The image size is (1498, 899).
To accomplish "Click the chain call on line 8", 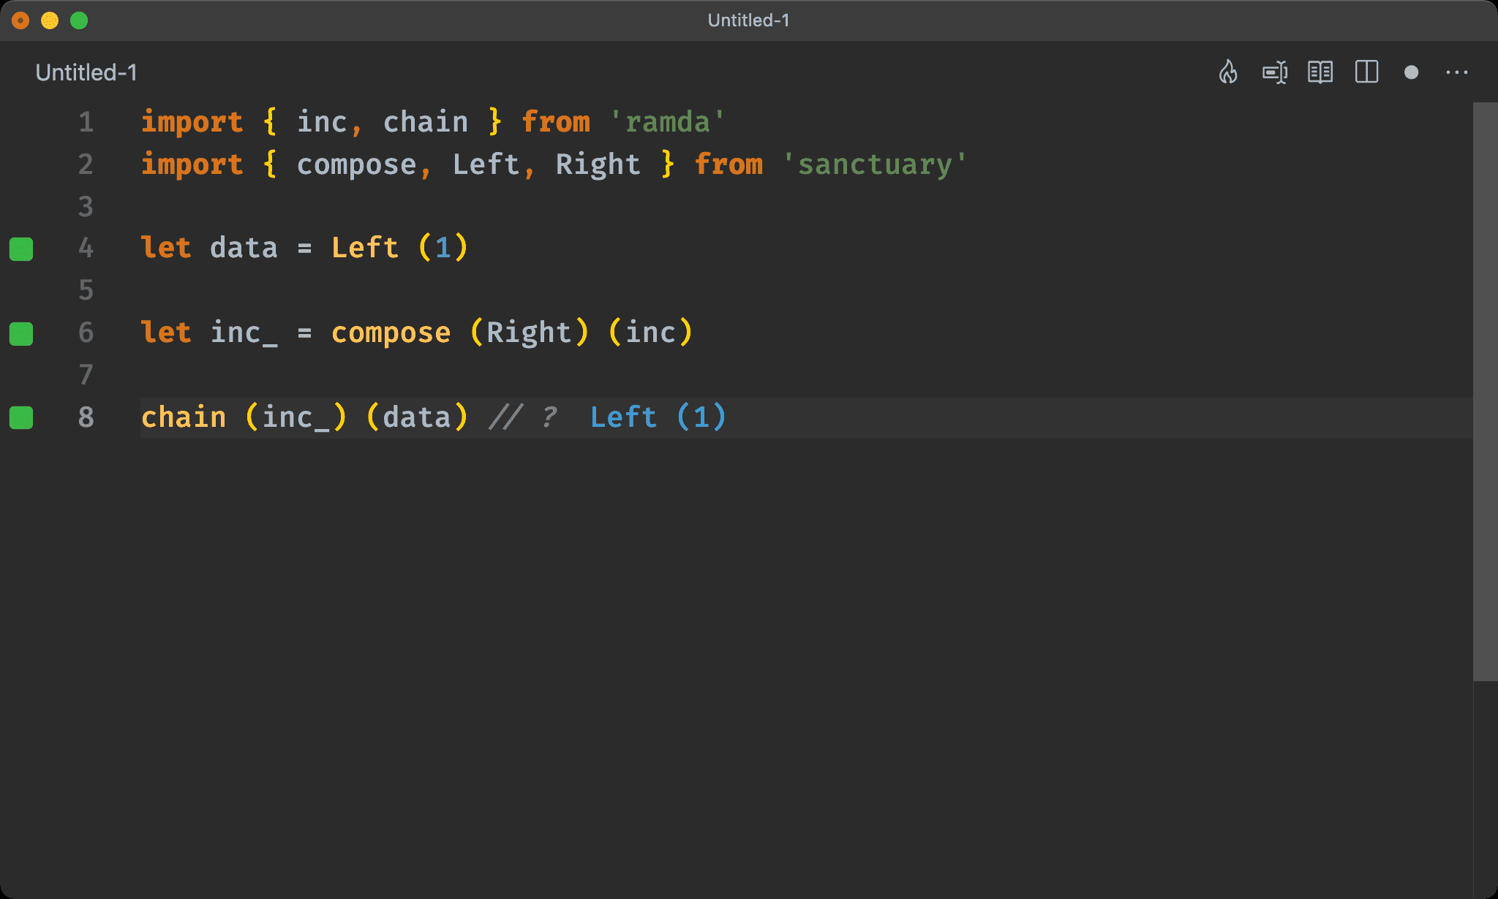I will coord(184,417).
